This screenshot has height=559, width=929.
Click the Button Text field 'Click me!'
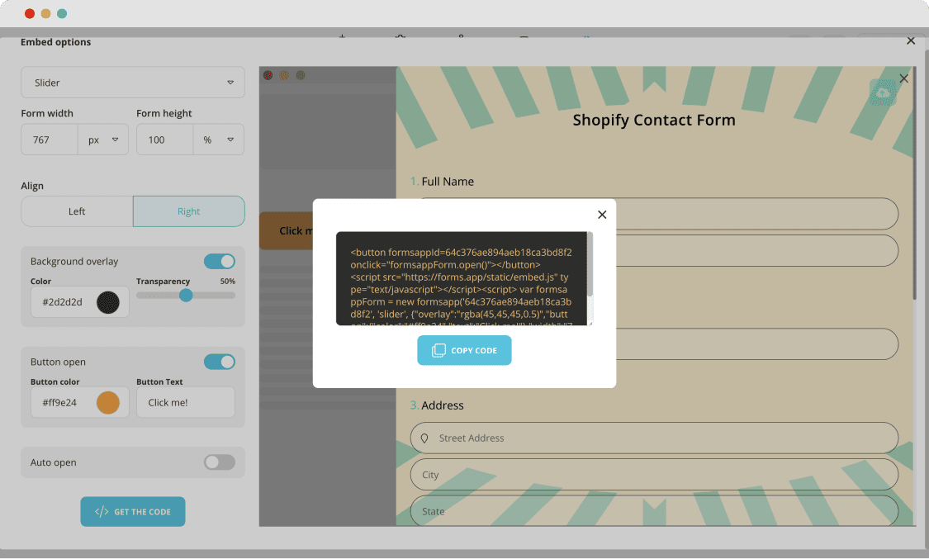coord(186,403)
